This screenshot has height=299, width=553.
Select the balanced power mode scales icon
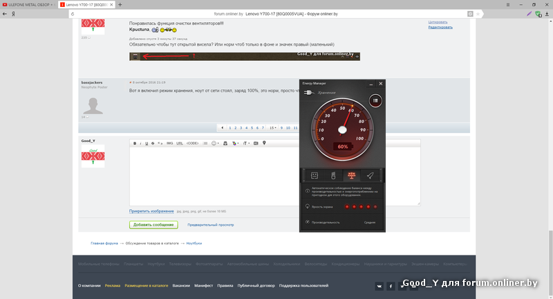coord(352,176)
